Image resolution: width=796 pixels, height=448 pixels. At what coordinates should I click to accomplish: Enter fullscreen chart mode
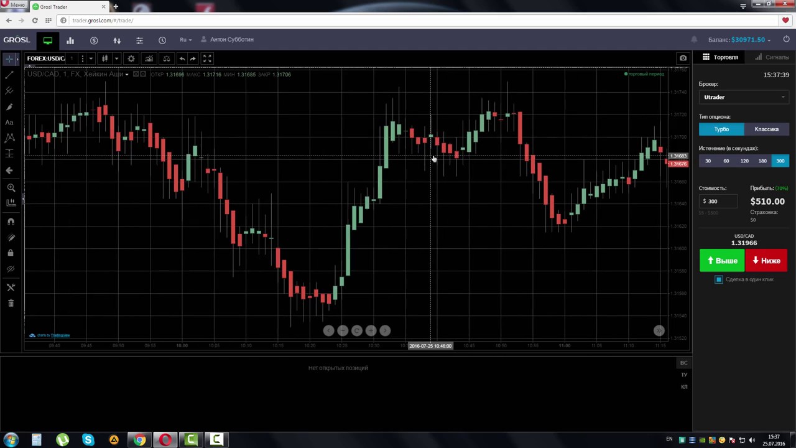[x=207, y=58]
